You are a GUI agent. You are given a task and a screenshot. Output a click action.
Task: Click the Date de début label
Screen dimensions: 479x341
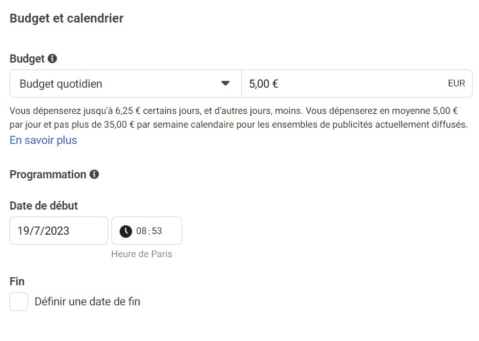[44, 206]
